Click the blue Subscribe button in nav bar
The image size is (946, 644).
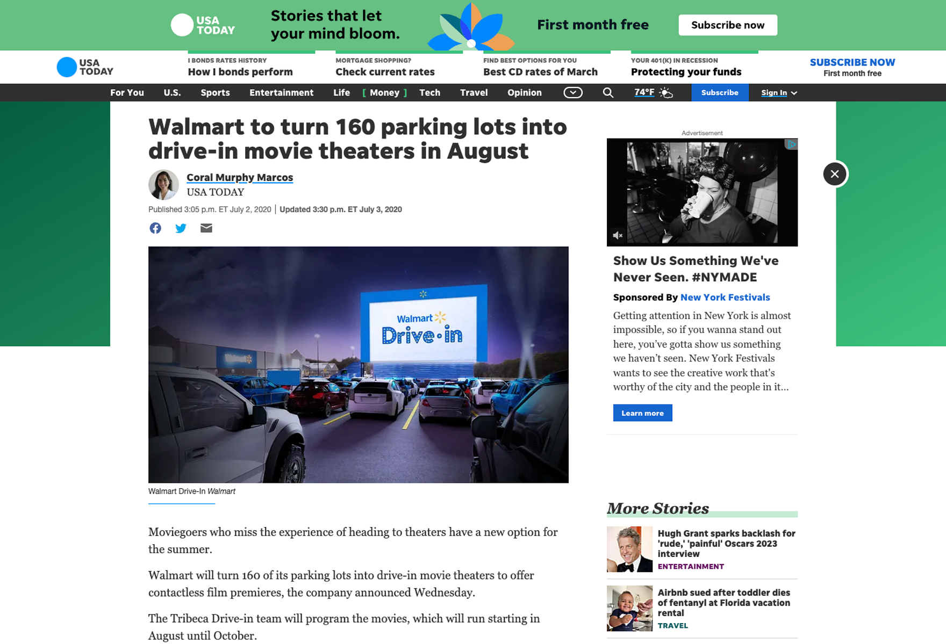[720, 92]
